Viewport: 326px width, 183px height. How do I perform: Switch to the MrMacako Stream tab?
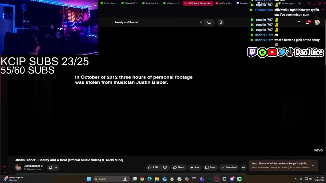[172, 3]
